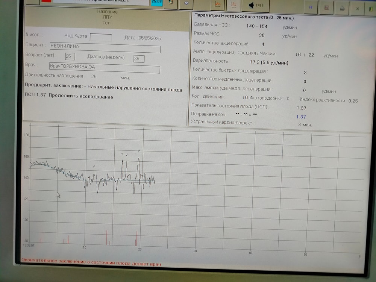Click the X button in the top toolbar
Screen dimensions: 376x282
pyautogui.click(x=358, y=8)
